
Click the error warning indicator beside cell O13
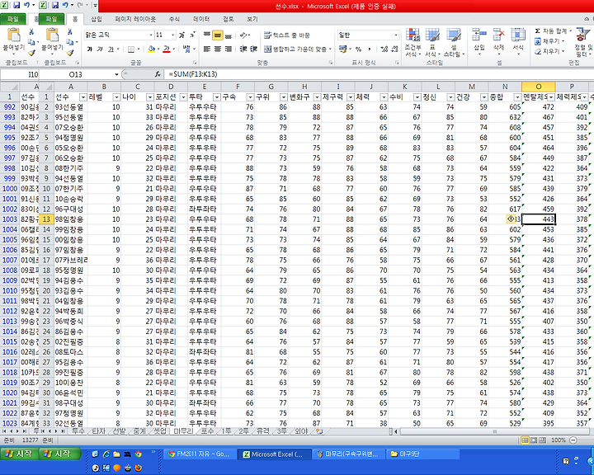511,219
